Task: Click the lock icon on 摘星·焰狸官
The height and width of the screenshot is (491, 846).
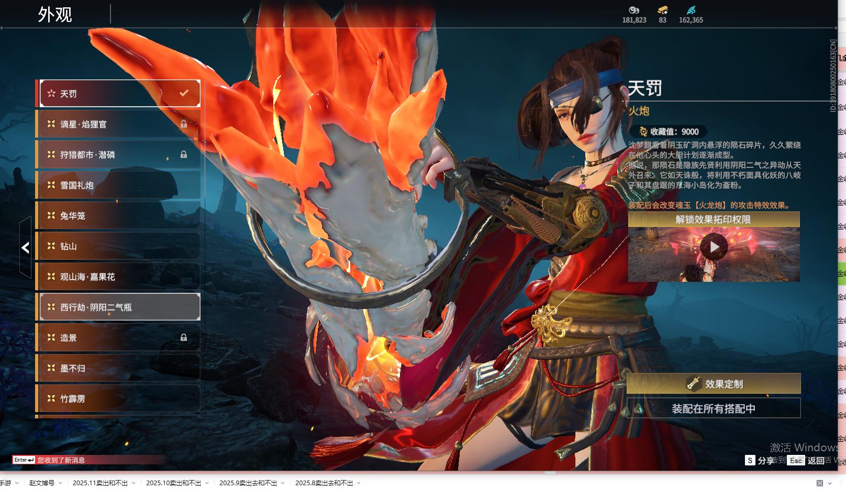Action: [184, 124]
